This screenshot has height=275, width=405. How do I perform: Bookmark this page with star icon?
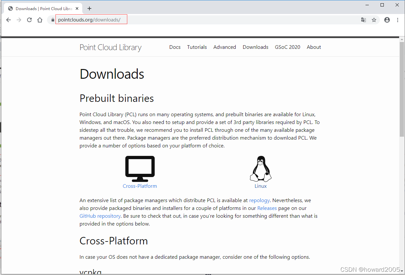[x=374, y=20]
